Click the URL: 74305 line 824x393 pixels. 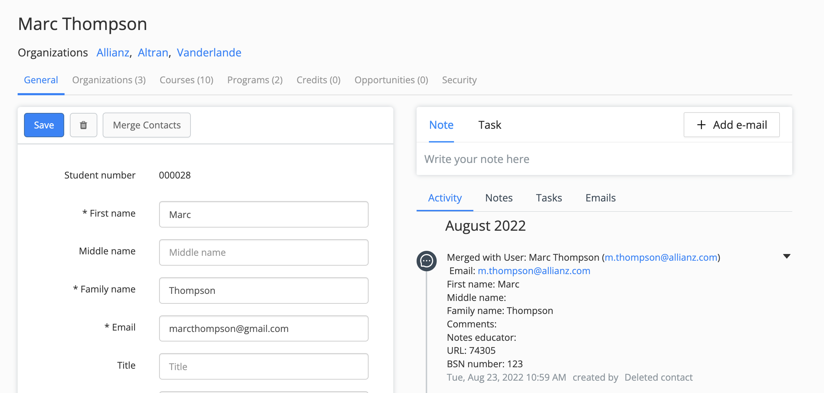pyautogui.click(x=471, y=351)
